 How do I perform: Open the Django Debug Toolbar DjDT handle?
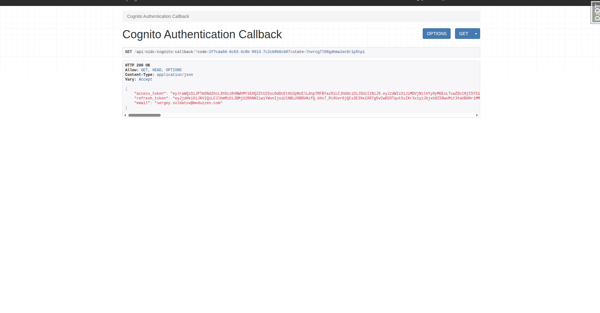click(x=595, y=12)
